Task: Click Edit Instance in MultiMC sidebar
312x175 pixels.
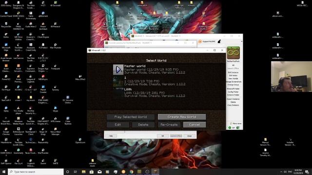Action: point(233,72)
